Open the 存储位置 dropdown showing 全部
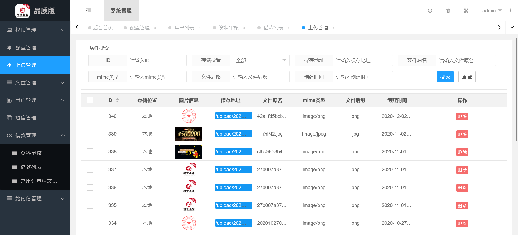 pos(260,60)
